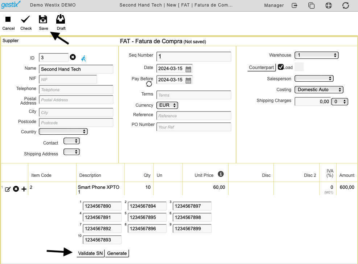Screen dimensions: 358x264
Task: Click Demo Westix DEMO company title
Action: point(53,5)
